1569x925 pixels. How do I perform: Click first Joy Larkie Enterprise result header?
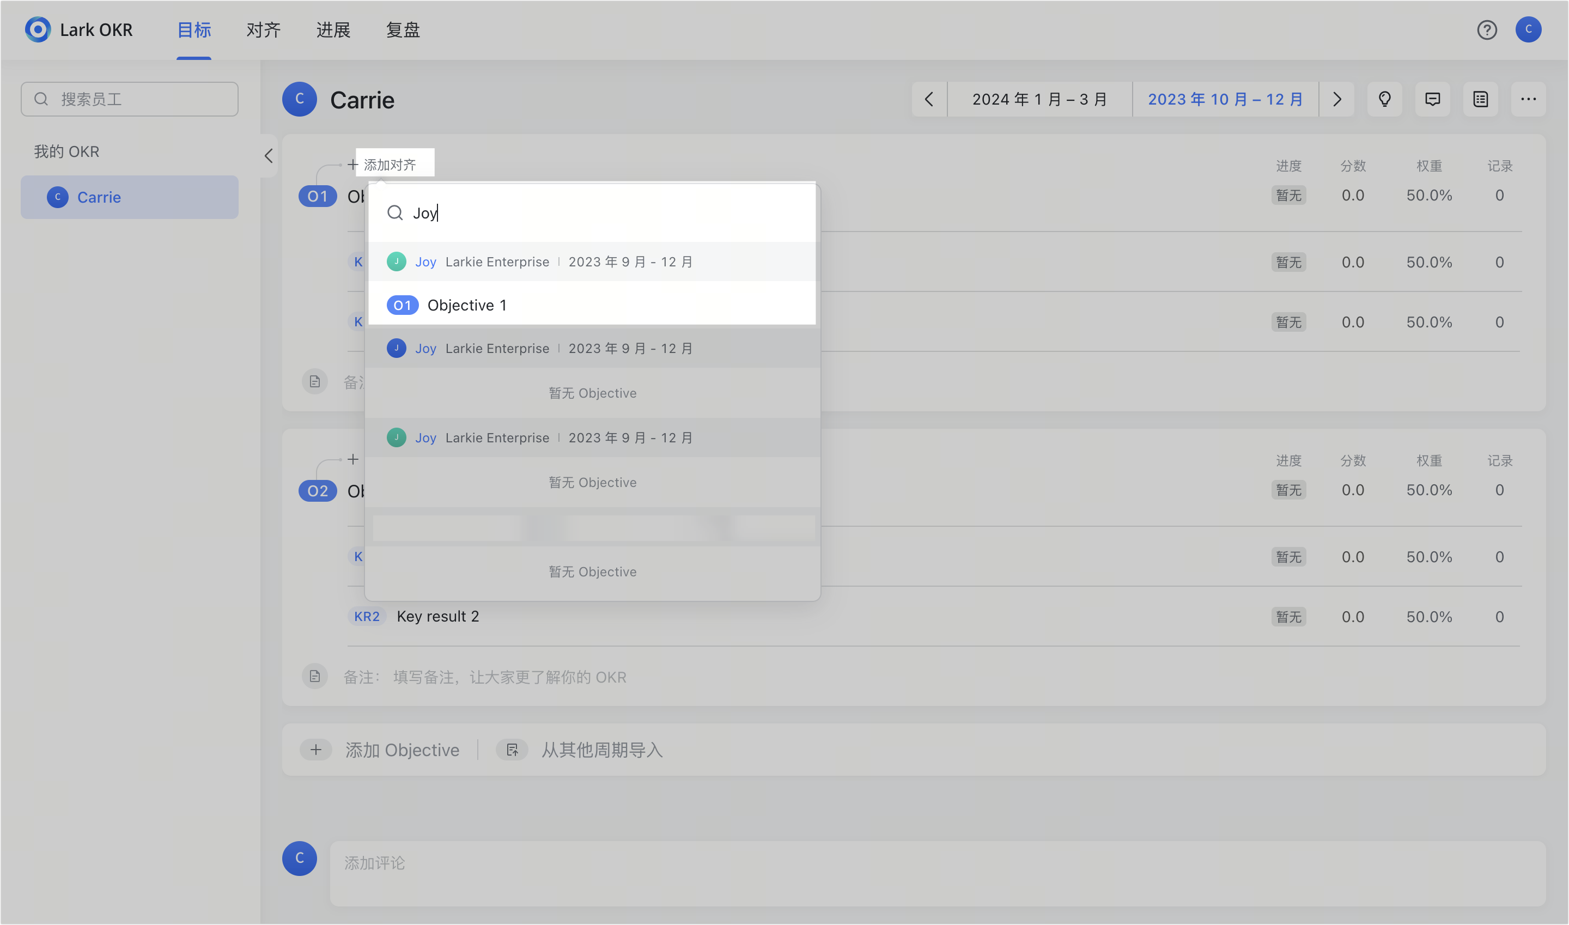(x=592, y=262)
